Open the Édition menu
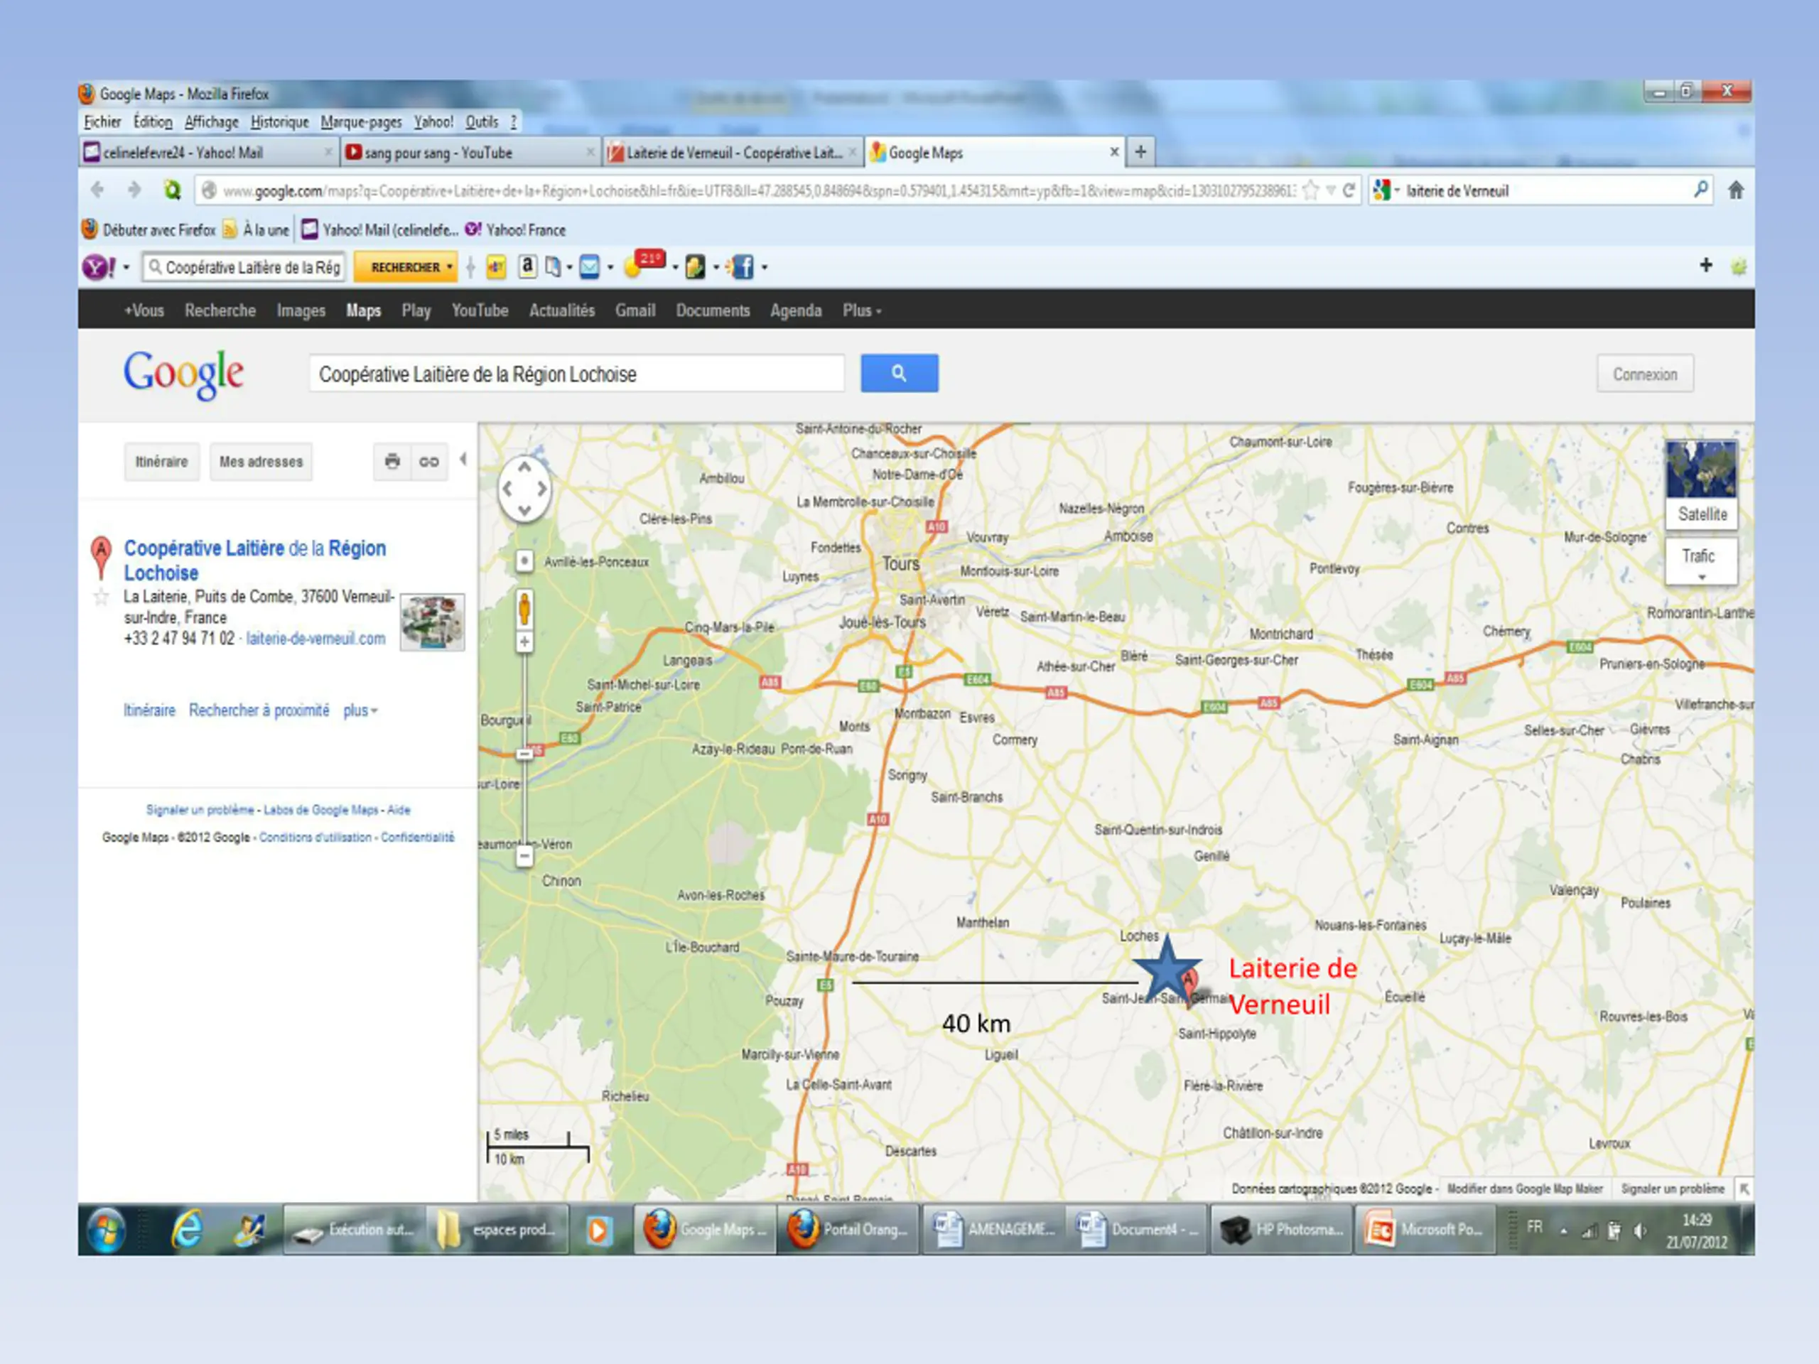 pyautogui.click(x=153, y=121)
